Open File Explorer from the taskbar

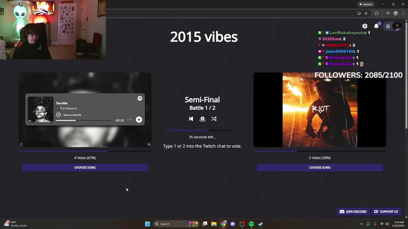(x=214, y=224)
